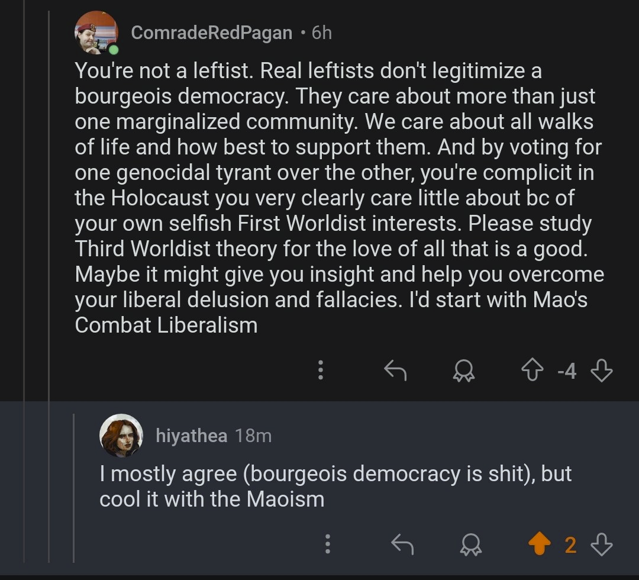The width and height of the screenshot is (639, 580).
Task: Collapse ComradeRedPagan's thread via indent line
Action: (x=49, y=237)
